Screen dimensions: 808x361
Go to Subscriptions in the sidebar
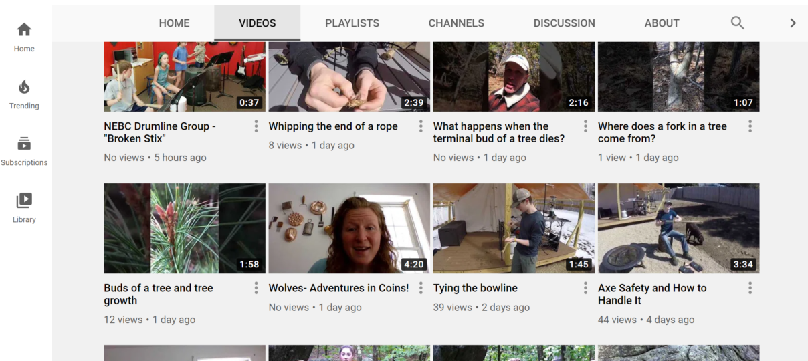(24, 151)
